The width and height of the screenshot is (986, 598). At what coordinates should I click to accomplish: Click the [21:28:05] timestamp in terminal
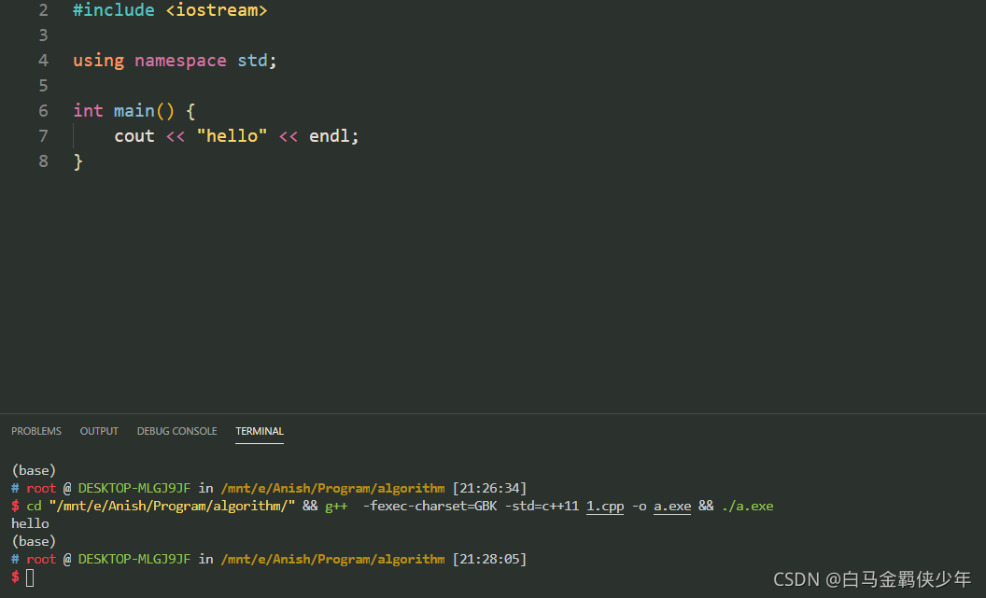(489, 559)
